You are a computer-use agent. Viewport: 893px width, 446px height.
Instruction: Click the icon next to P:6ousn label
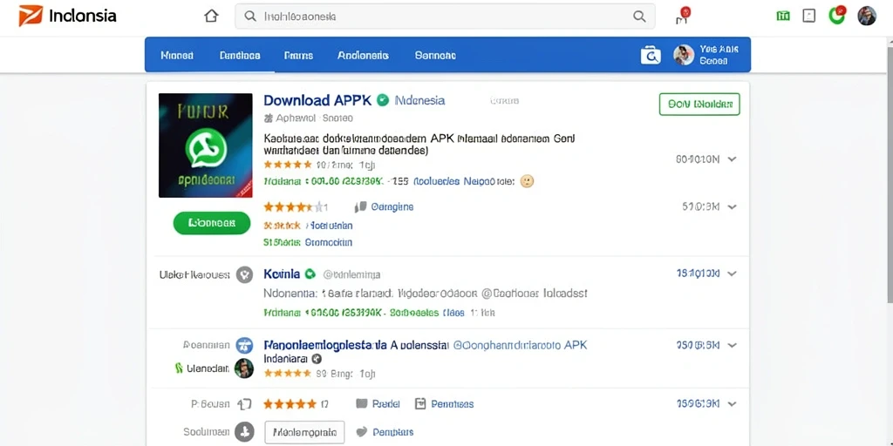244,404
